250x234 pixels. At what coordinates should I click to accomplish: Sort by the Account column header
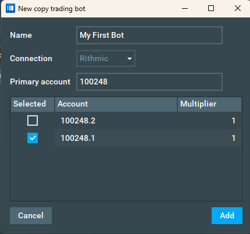pyautogui.click(x=116, y=104)
